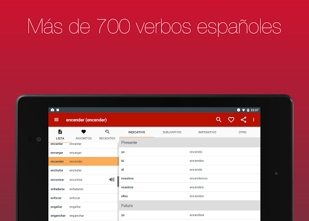Open the Favoritos heart tab

(x=83, y=135)
